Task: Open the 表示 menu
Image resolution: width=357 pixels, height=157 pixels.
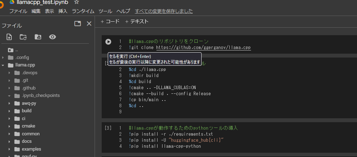Action: [49, 11]
